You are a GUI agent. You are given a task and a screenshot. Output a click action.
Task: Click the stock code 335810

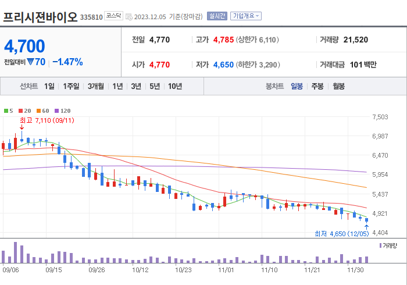[91, 17]
